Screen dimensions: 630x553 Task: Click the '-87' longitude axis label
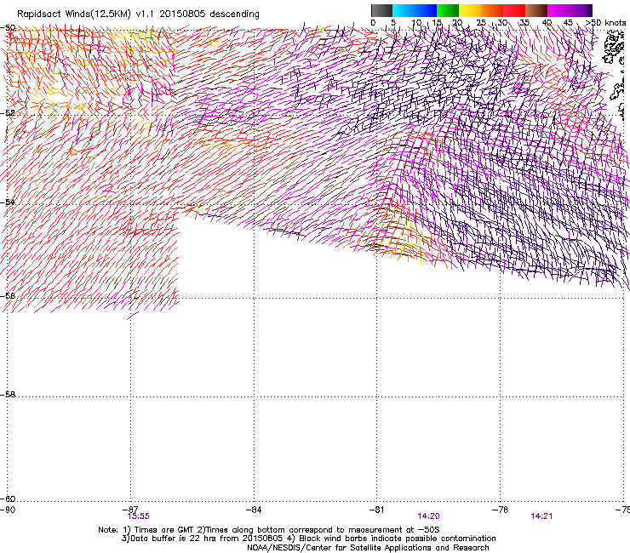131,509
